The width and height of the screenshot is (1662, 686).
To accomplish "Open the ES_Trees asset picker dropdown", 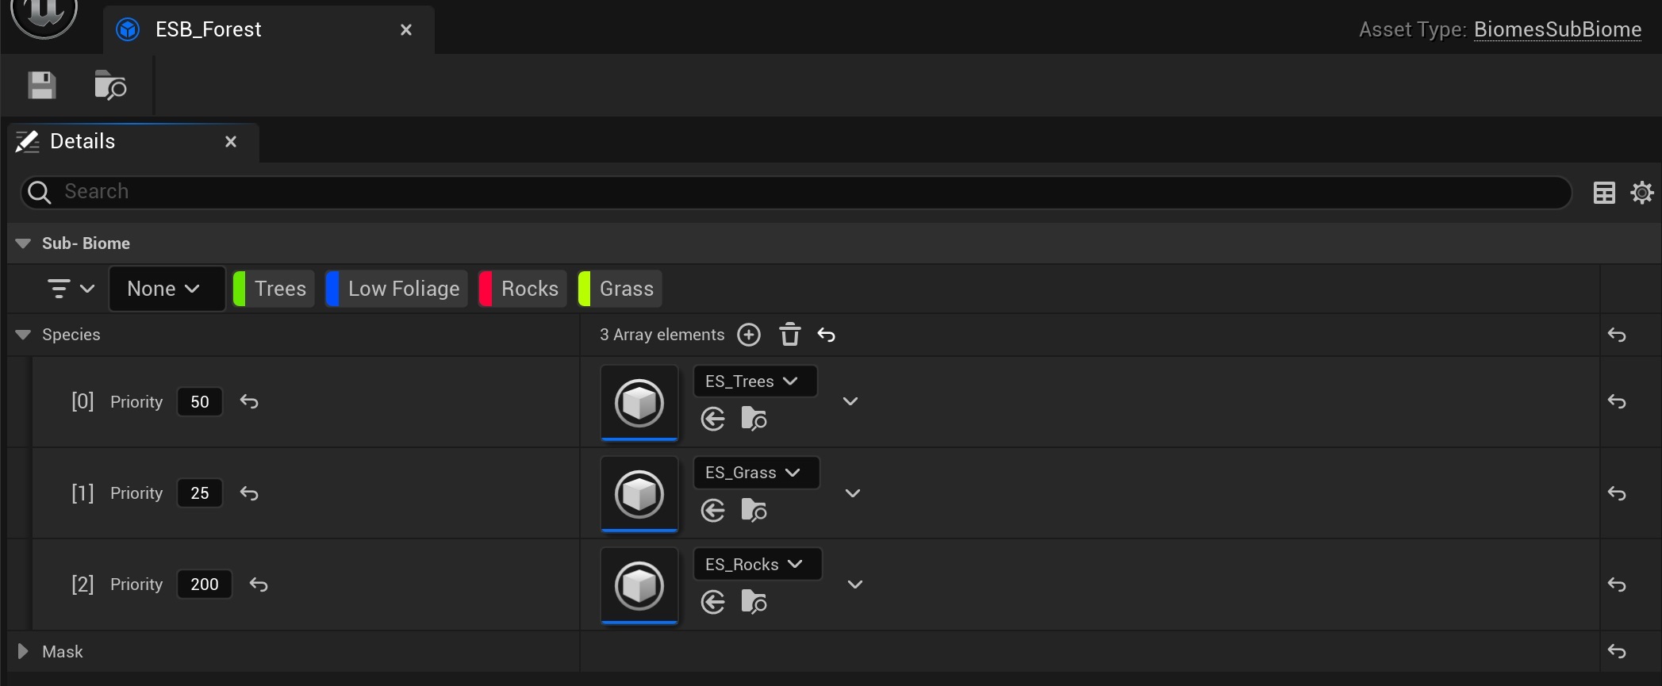I will [754, 381].
